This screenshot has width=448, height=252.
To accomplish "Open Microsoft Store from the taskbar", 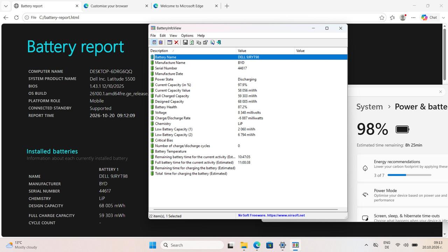I will (269, 245).
